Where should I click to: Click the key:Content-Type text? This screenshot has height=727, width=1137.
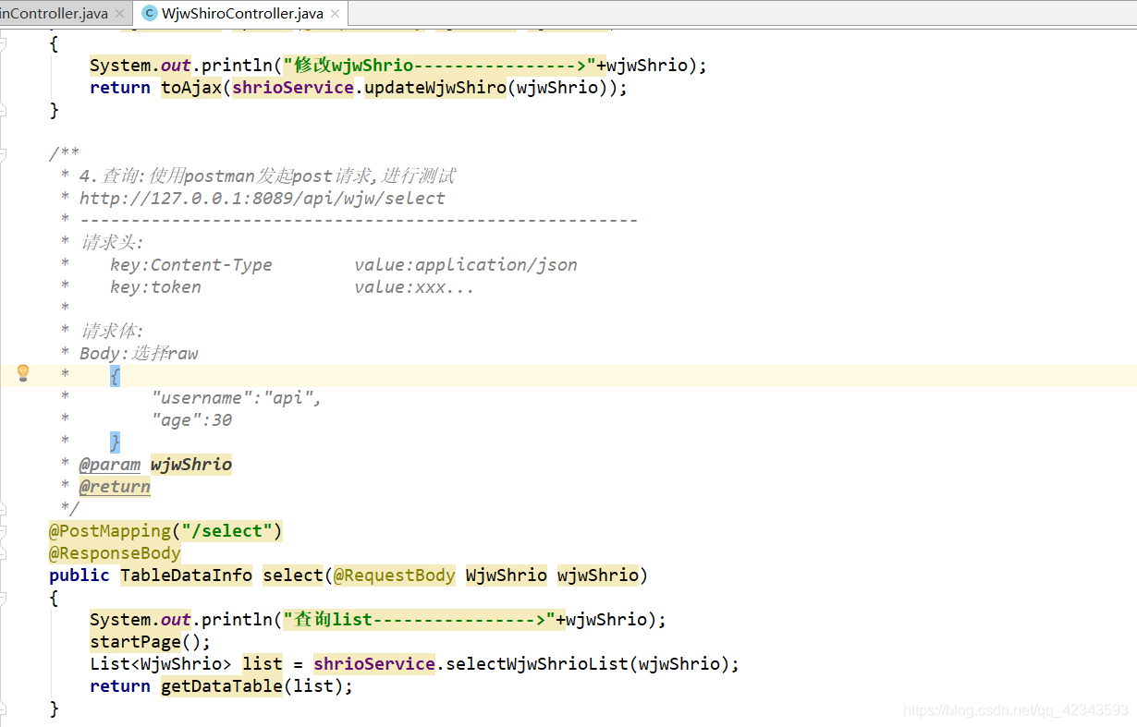coord(191,265)
